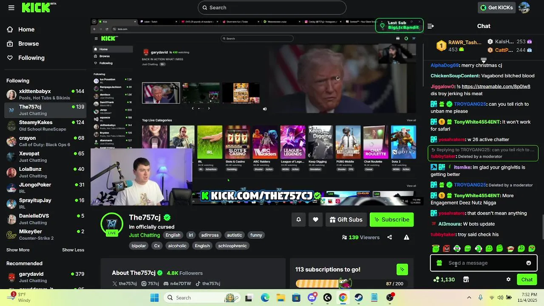Click Show More in Following list
The width and height of the screenshot is (544, 306).
[18, 250]
